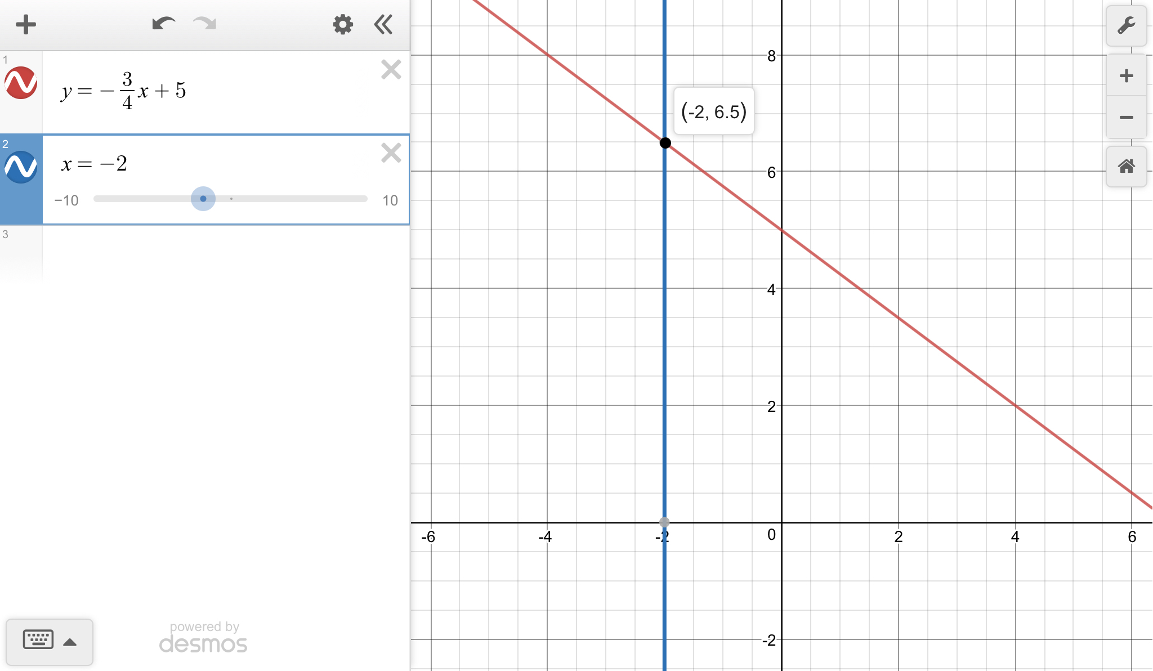
Task: Click the intersection point at (-2, 6.5)
Action: coord(665,143)
